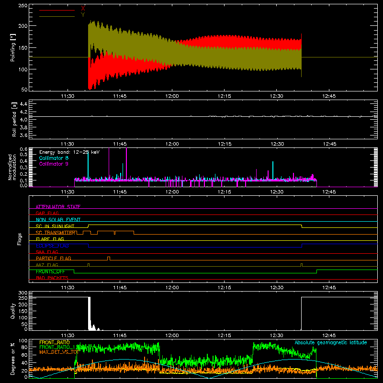Click 12:00 time label under Pointing plot
The image size is (383, 383).
pos(172,96)
